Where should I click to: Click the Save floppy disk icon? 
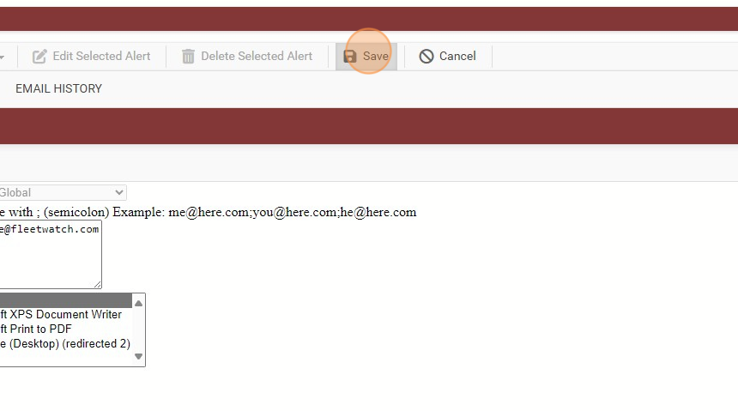coord(350,57)
